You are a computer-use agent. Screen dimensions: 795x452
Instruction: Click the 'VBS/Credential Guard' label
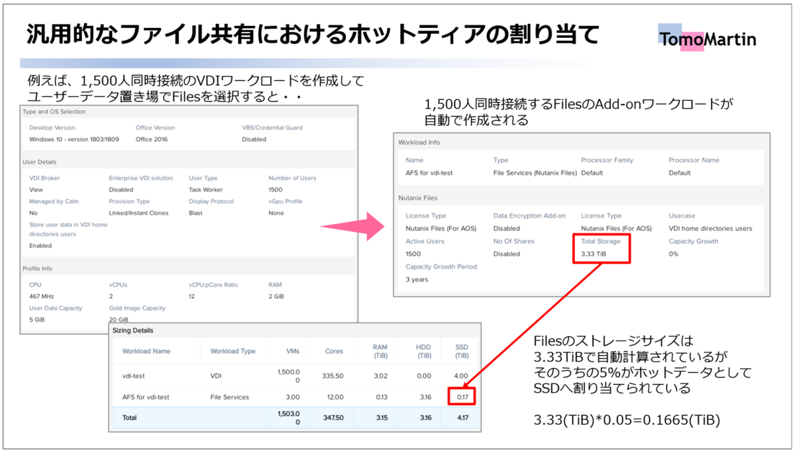coord(272,127)
